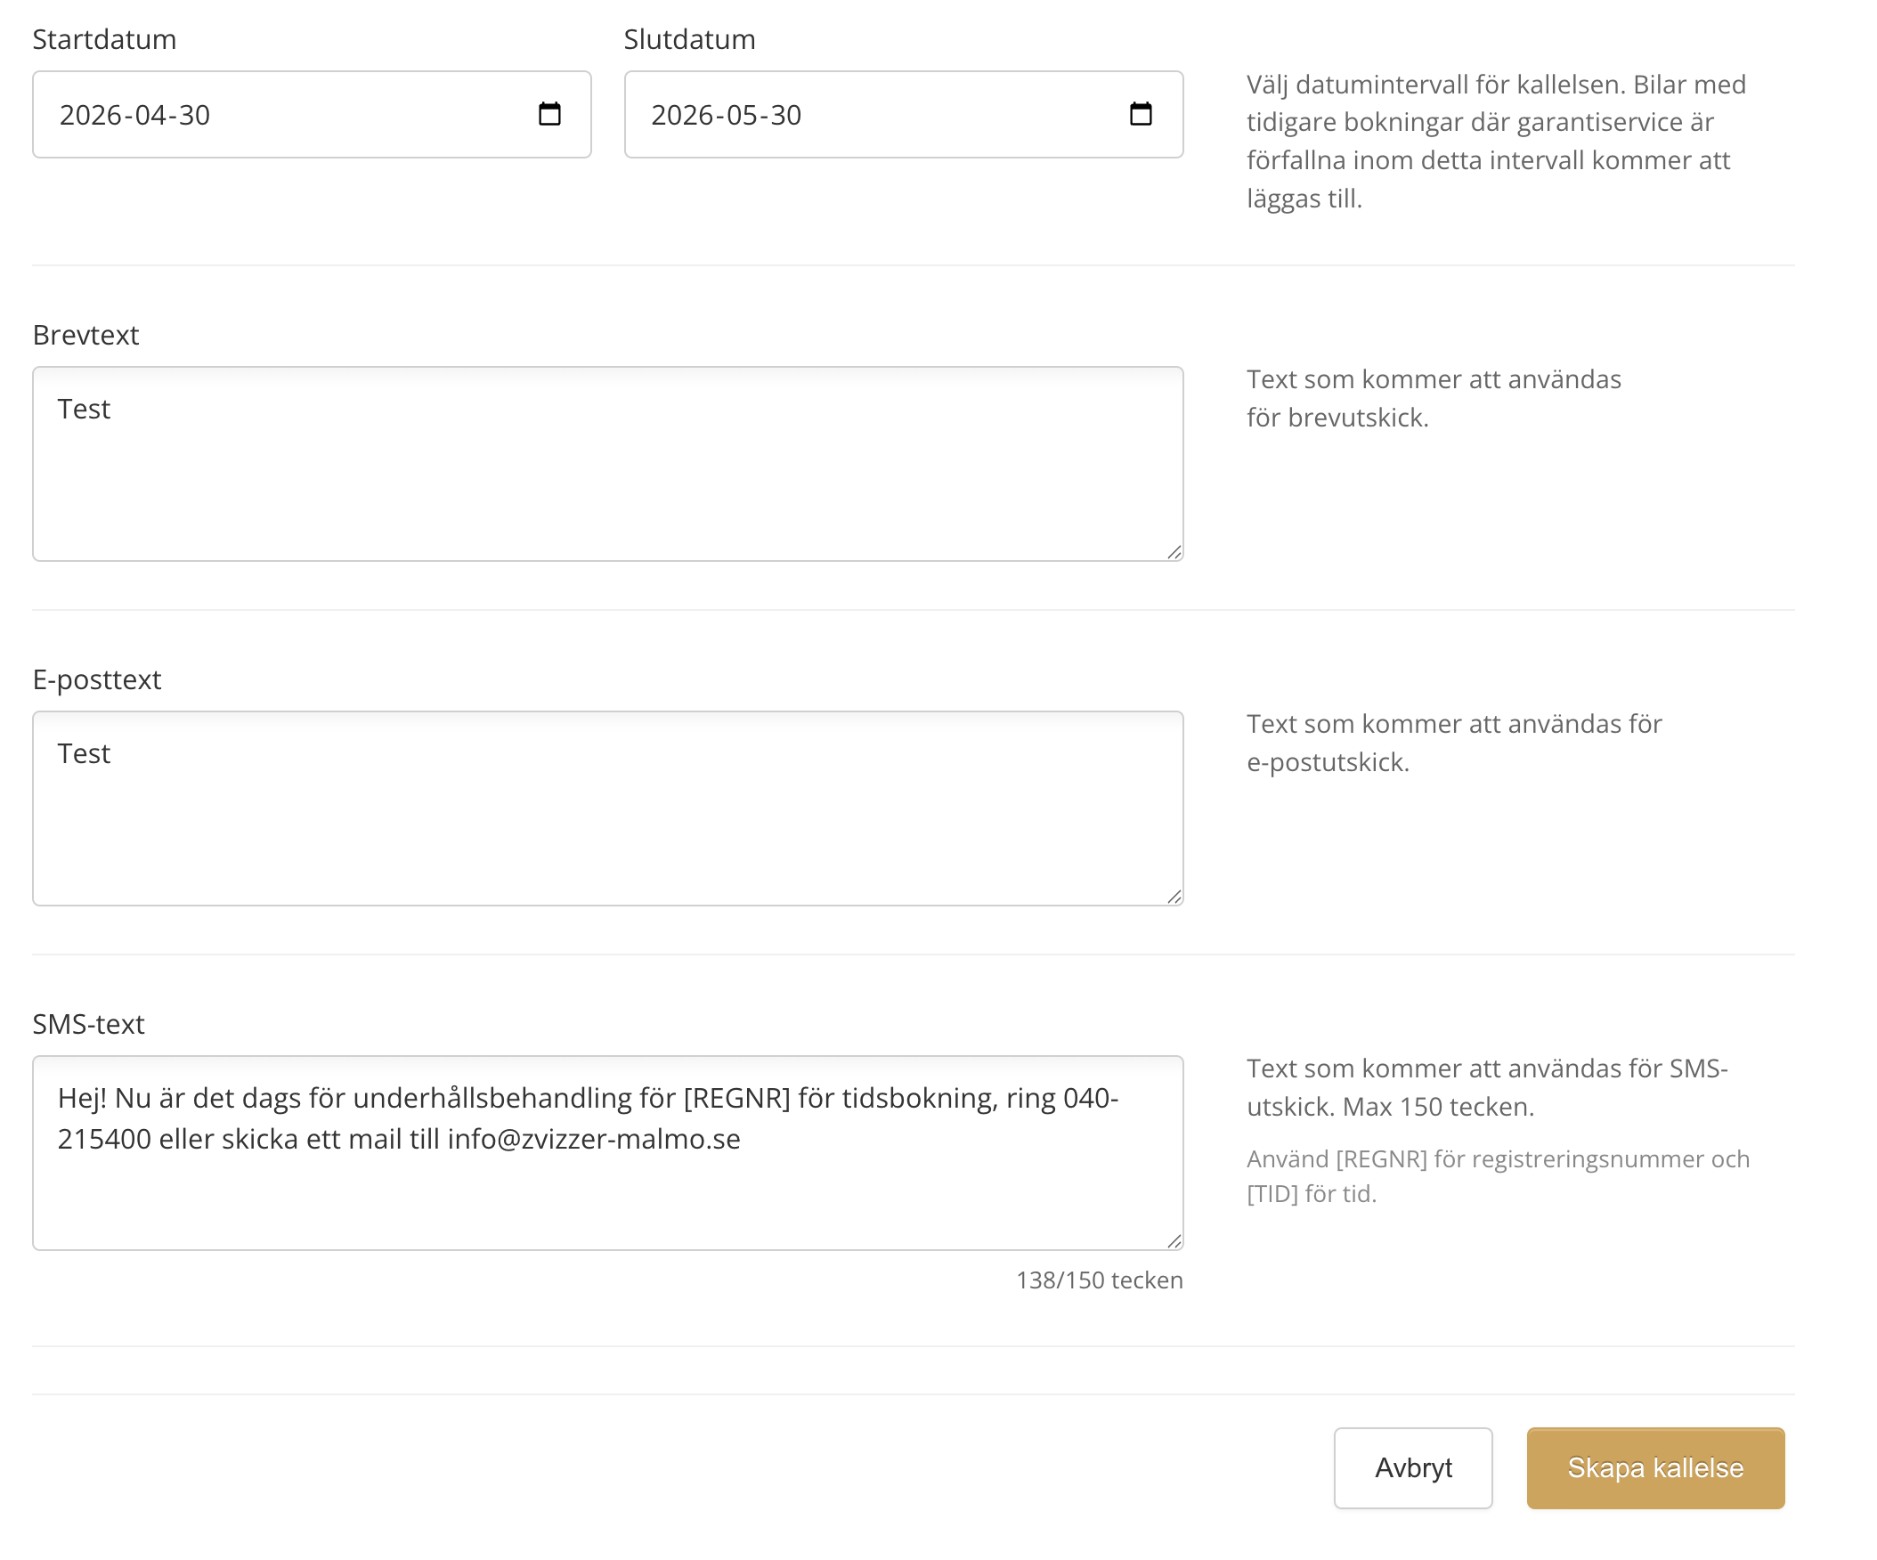The image size is (1877, 1560).
Task: Click the Skapa kallelse button
Action: [1654, 1467]
